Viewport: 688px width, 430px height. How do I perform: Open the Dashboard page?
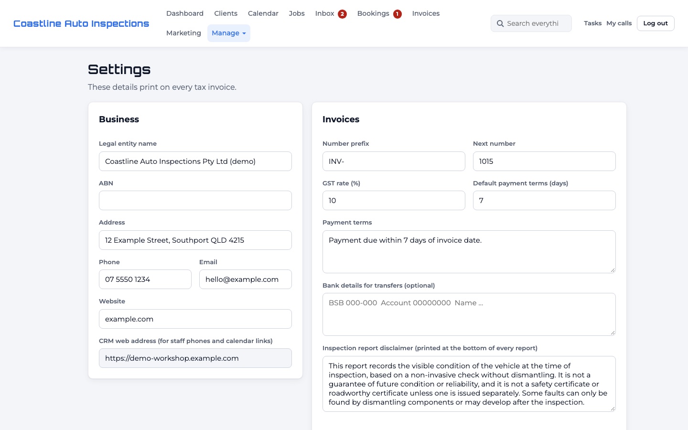point(185,13)
